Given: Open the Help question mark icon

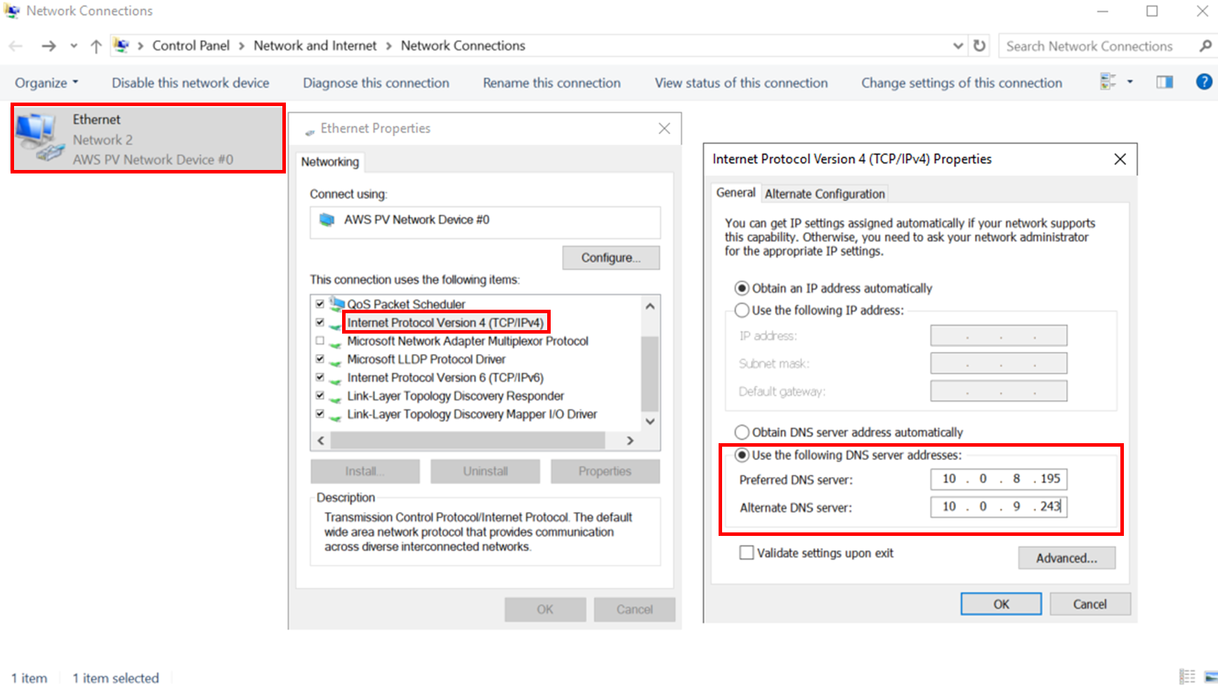Looking at the screenshot, I should tap(1204, 82).
